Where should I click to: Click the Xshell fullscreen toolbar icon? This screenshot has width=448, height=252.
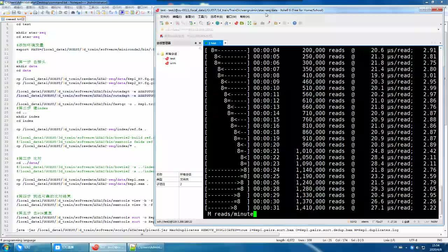click(x=249, y=23)
